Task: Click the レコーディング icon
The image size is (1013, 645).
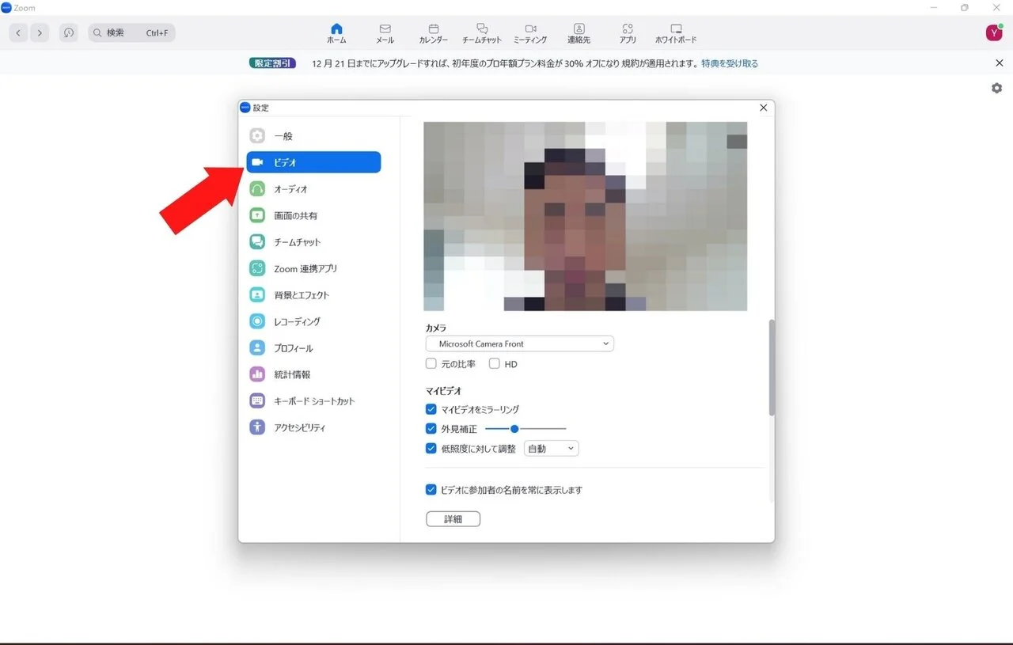Action: (x=257, y=321)
